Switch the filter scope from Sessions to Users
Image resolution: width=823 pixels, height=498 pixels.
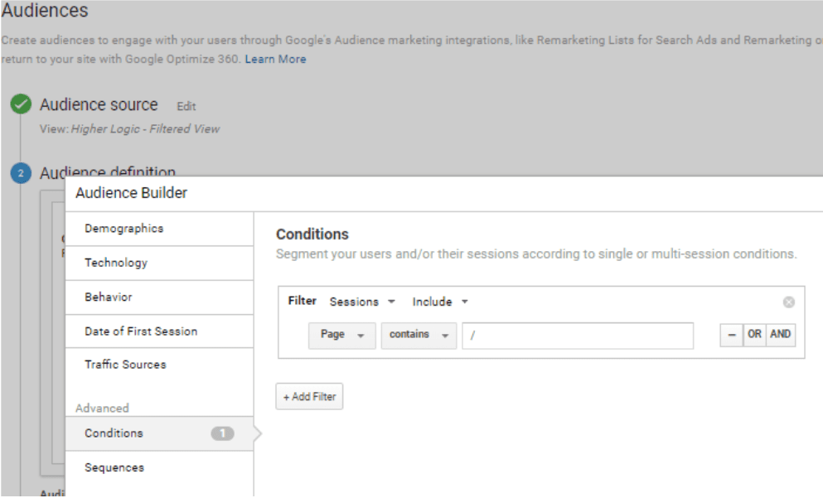tap(358, 302)
